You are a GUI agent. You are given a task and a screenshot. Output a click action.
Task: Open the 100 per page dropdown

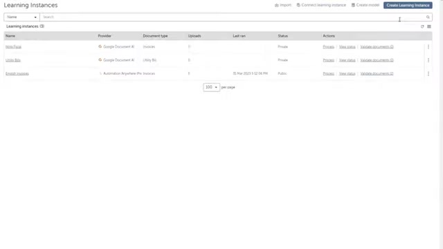click(211, 87)
